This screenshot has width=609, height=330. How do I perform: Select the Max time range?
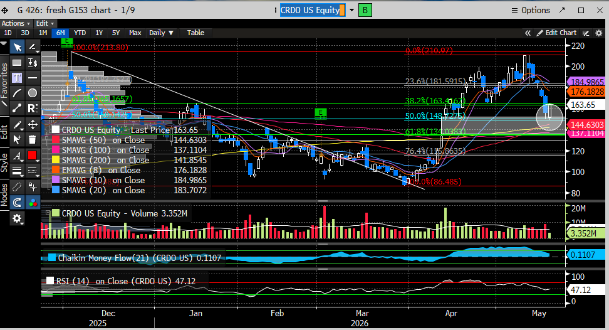(135, 33)
